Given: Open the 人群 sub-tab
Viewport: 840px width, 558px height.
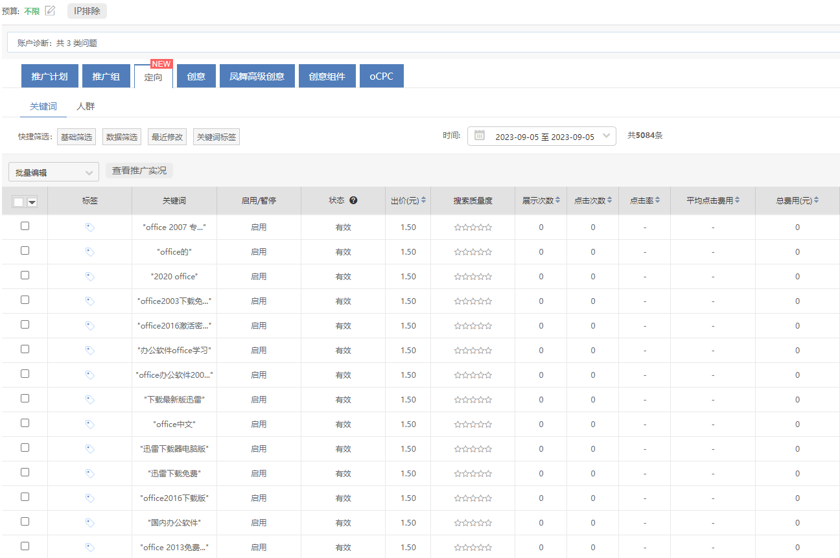Looking at the screenshot, I should coord(86,106).
